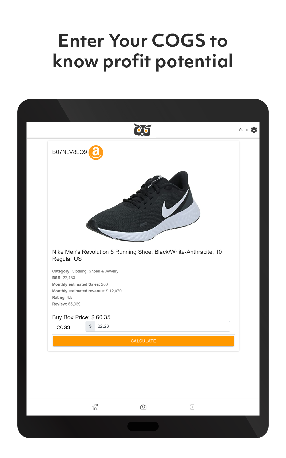Click the Rating 4.5 line
The height and width of the screenshot is (458, 286).
(62, 298)
